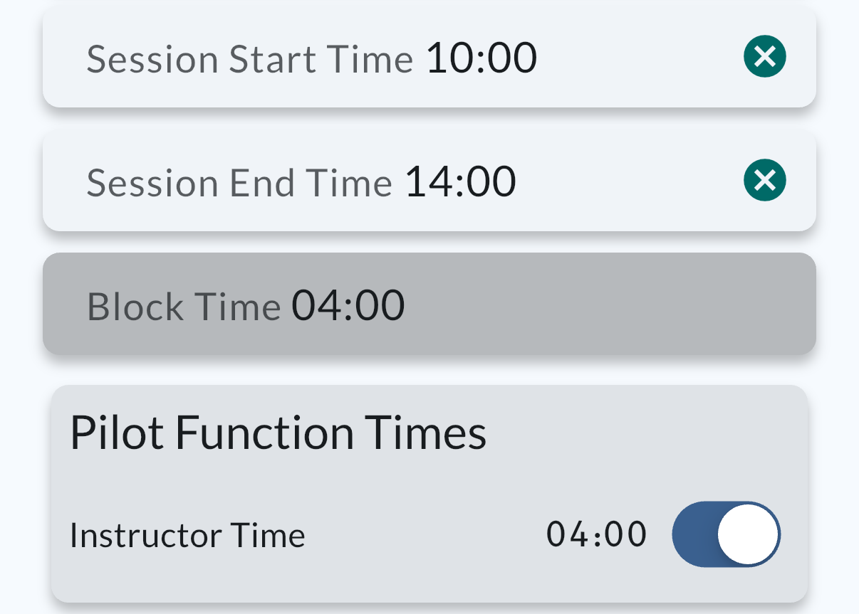Click the Session Start Time label text
The height and width of the screenshot is (614, 859).
point(249,59)
